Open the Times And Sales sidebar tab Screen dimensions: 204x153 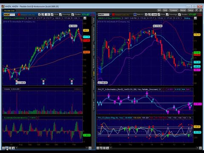point(93,34)
